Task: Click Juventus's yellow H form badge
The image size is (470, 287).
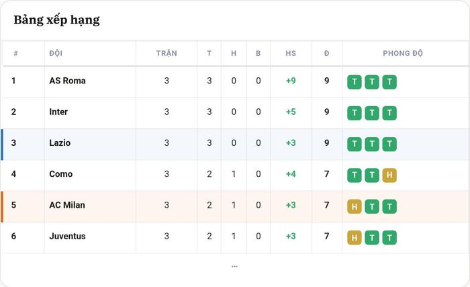Action: coord(355,237)
